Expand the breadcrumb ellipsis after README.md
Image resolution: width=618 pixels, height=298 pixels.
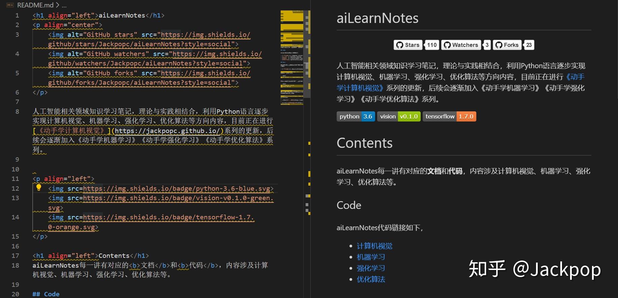64,5
